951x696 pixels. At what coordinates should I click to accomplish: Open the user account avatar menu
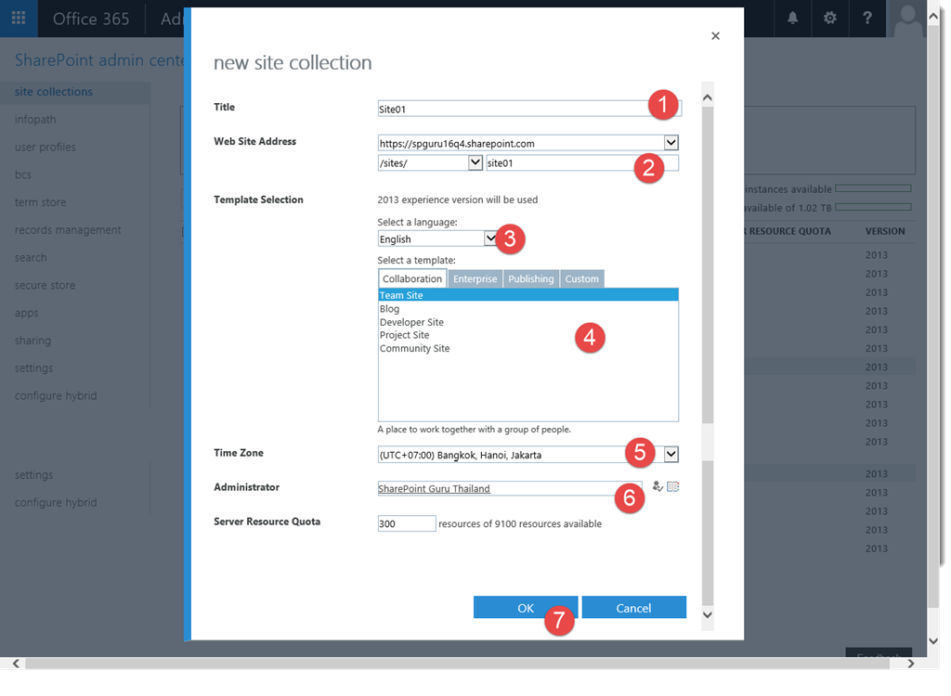pos(906,19)
